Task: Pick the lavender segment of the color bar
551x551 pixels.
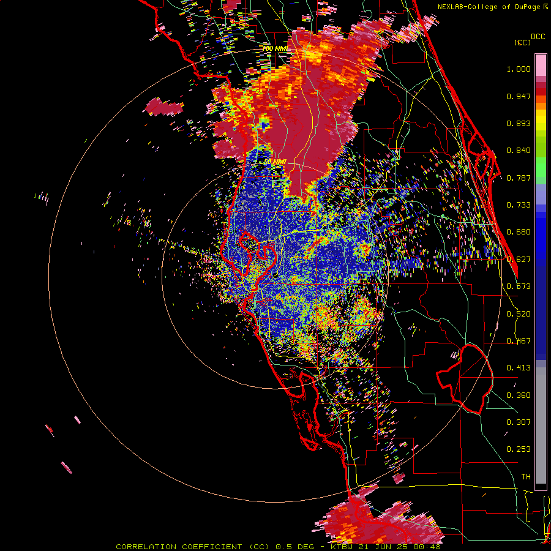Action: pyautogui.click(x=541, y=194)
